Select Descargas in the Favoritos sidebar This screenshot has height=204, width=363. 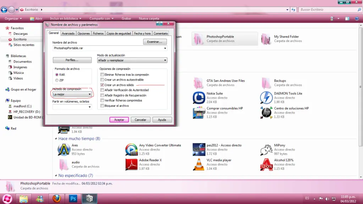coord(20,34)
